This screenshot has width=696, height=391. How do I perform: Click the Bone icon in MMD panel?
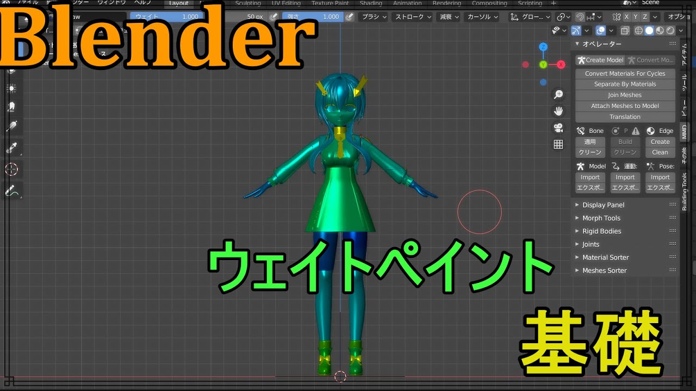coord(581,131)
